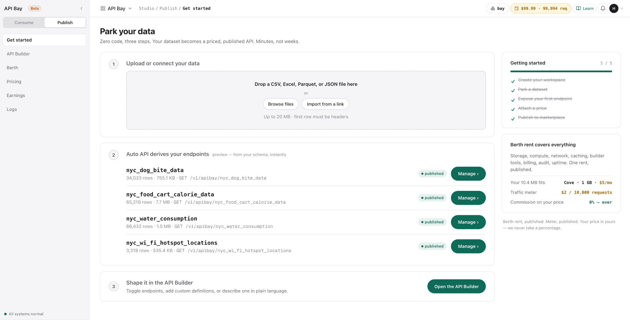Open the API Builder button
This screenshot has width=630, height=320.
pyautogui.click(x=456, y=286)
